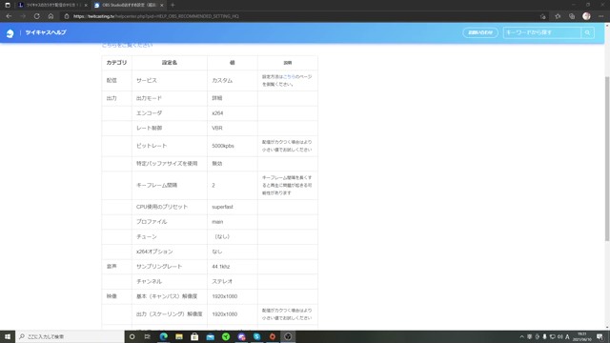The height and width of the screenshot is (343, 610).
Task: Open Microsoft Edge from the taskbar
Action: coord(163,336)
